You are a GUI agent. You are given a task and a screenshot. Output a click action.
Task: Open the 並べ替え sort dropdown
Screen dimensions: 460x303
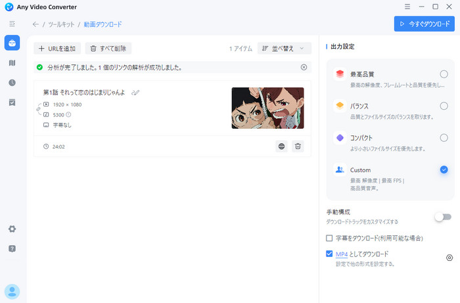285,49
